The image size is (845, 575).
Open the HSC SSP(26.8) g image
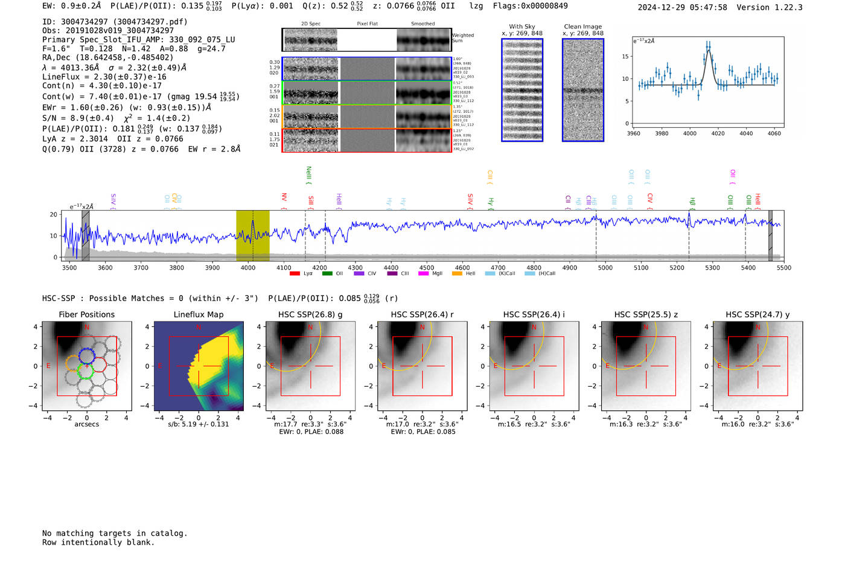point(311,366)
